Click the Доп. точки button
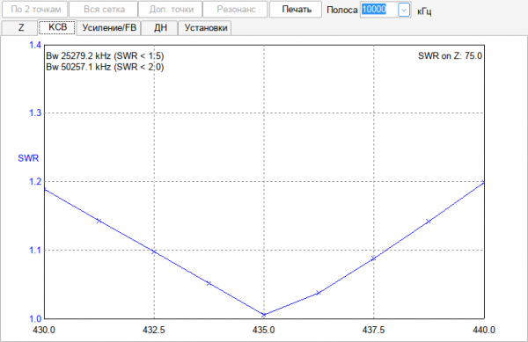The width and height of the screenshot is (528, 342). pyautogui.click(x=171, y=10)
